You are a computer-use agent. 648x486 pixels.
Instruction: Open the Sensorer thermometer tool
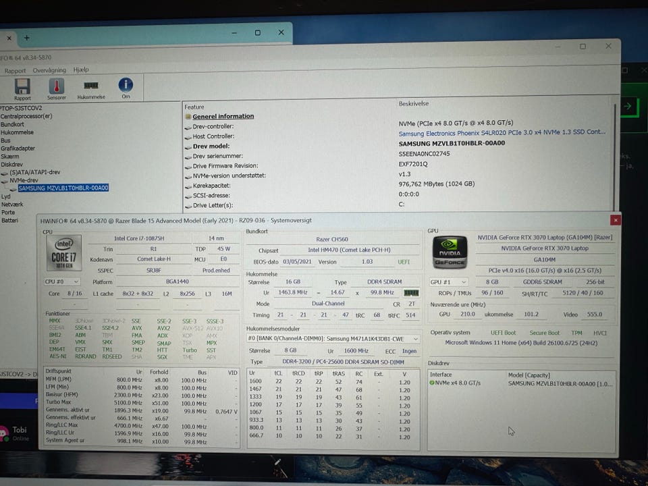56,86
